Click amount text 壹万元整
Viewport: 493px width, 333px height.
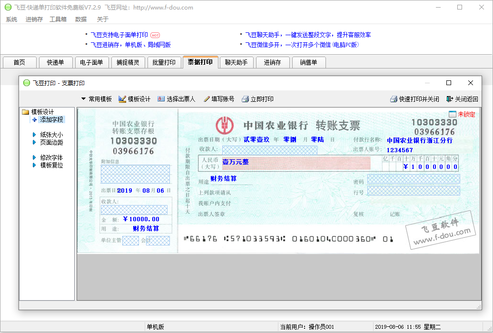(x=236, y=162)
